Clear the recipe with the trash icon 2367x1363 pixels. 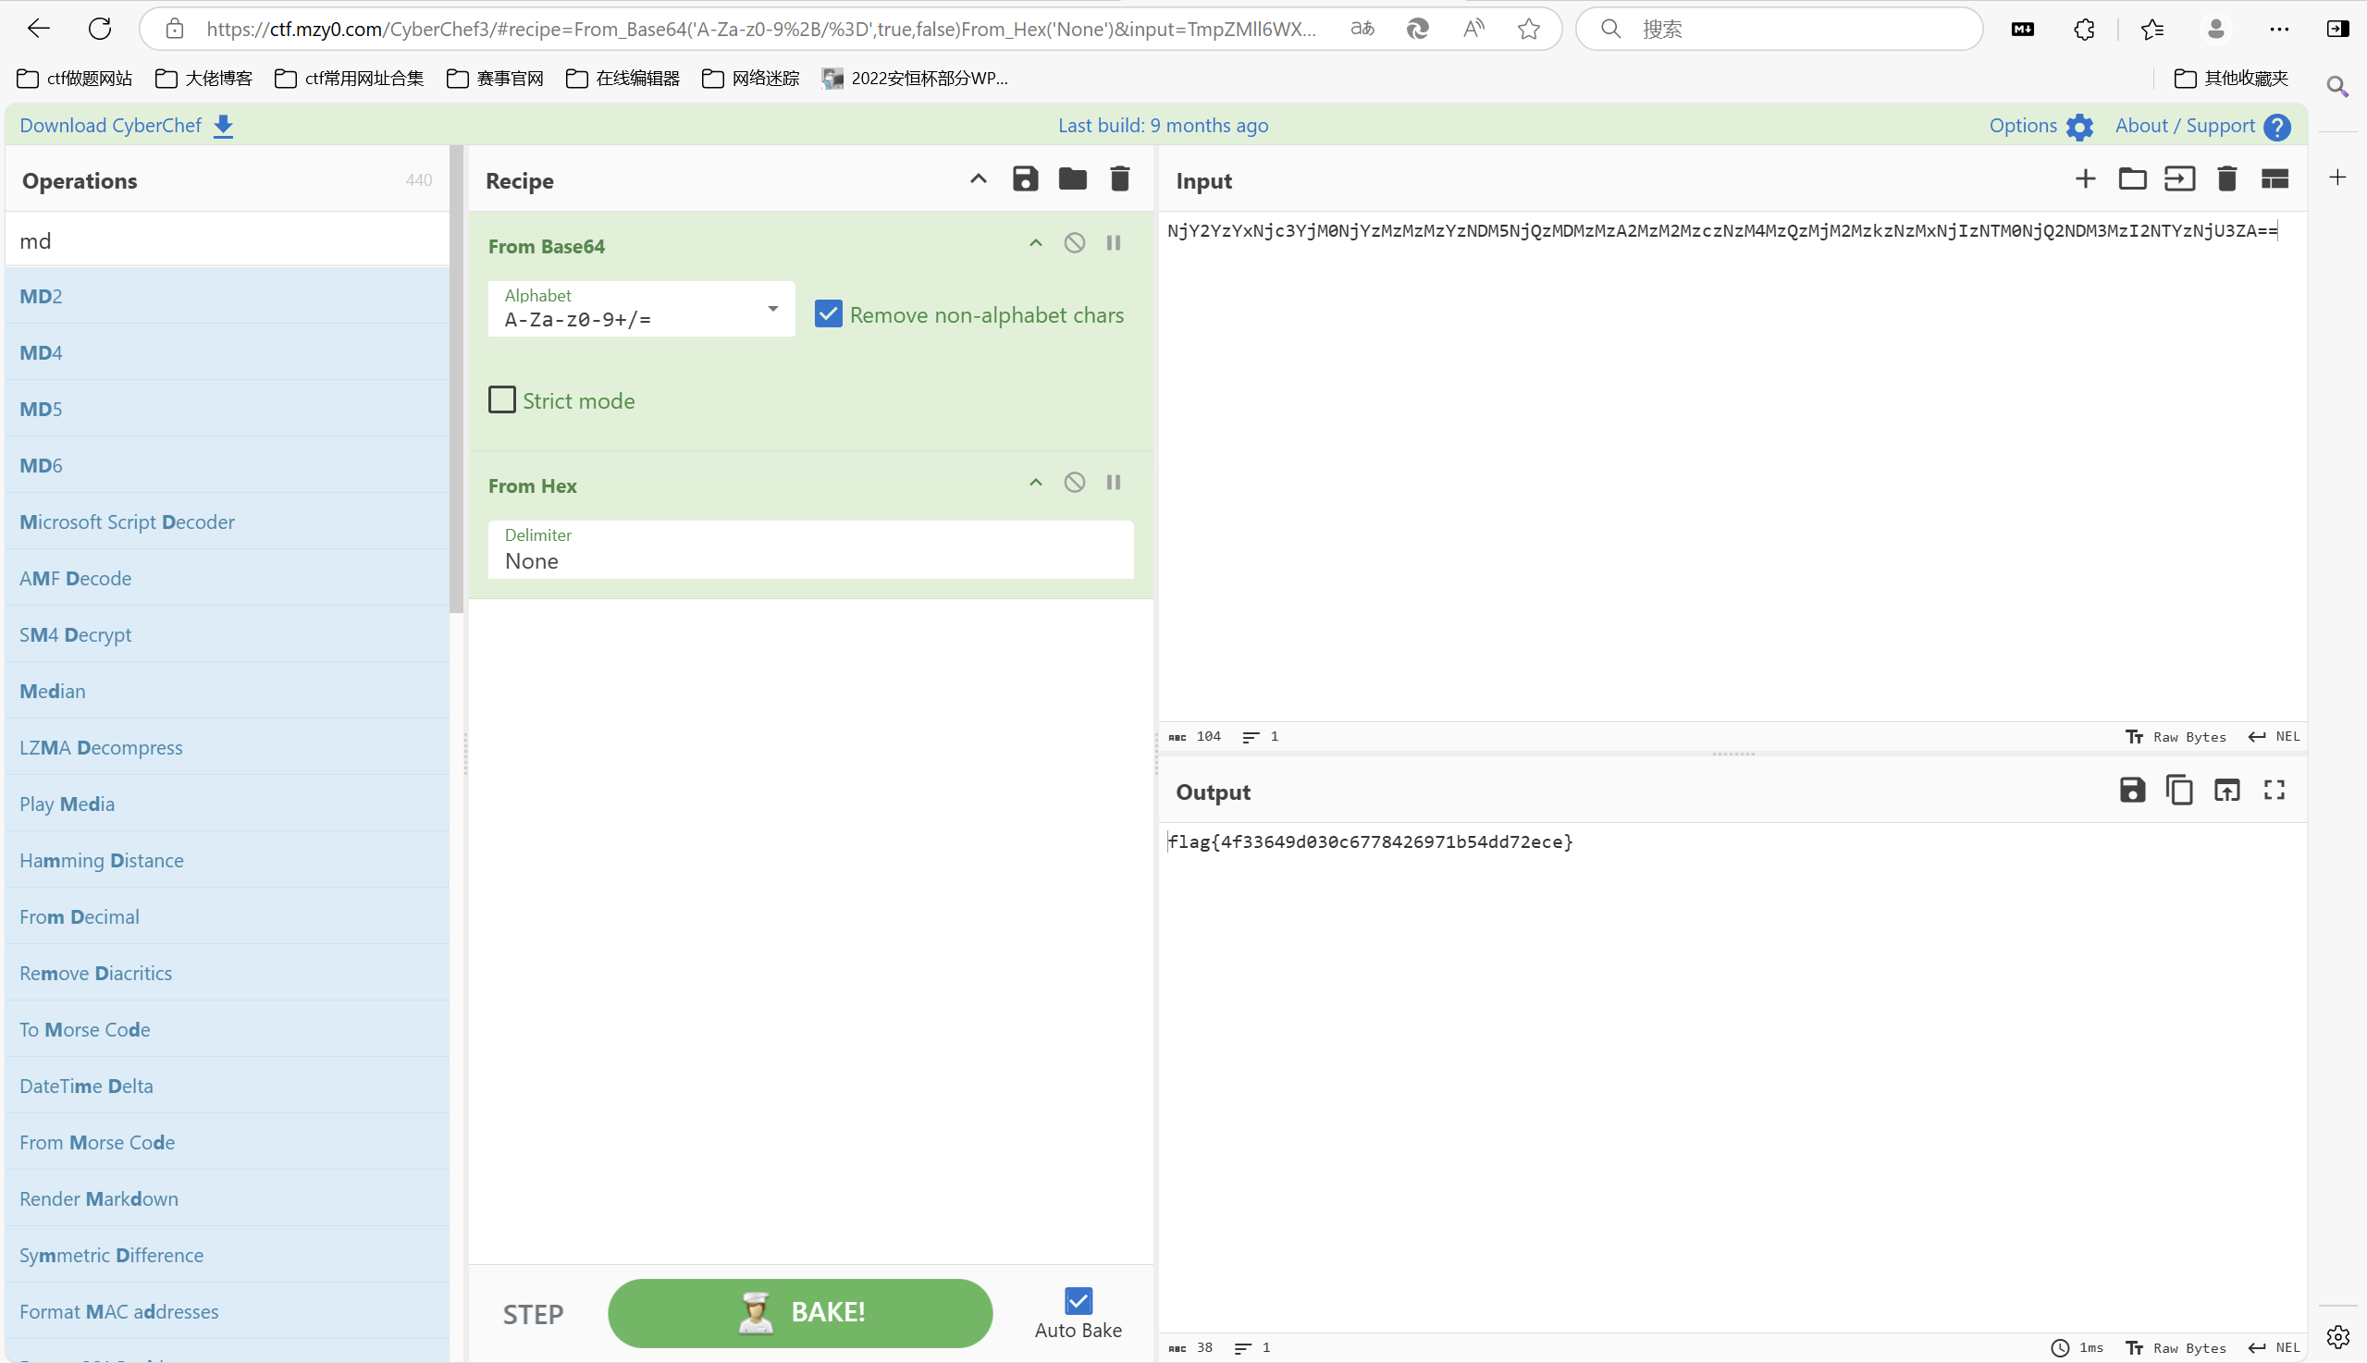1120,178
